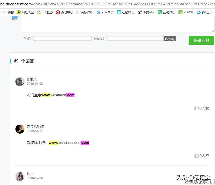Click latte's user avatar
Screen dimensions: 215x185
coord(20,176)
